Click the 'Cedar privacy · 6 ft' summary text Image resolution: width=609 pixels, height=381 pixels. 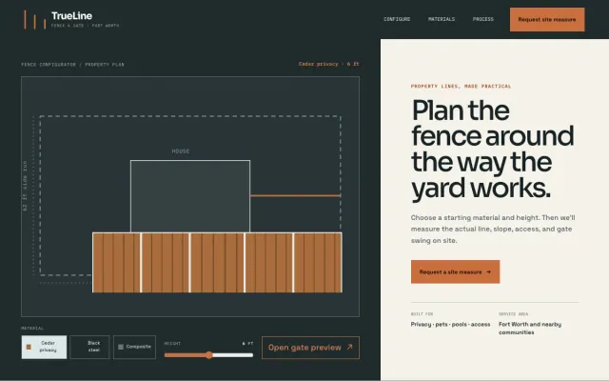pos(329,64)
